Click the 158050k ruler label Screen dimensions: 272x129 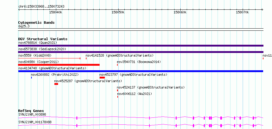click(x=118, y=12)
